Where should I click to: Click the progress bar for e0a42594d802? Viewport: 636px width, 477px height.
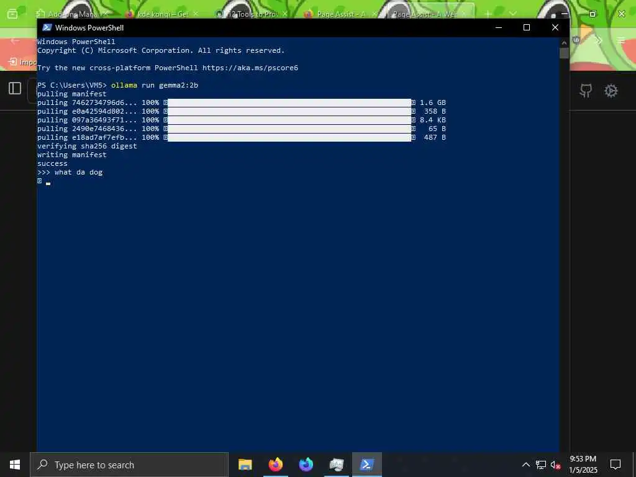tap(289, 111)
